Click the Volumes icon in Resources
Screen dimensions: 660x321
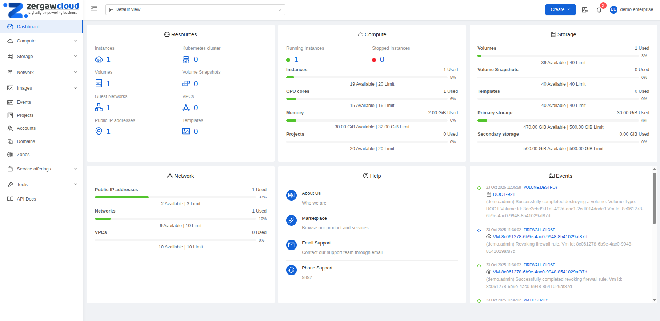99,83
